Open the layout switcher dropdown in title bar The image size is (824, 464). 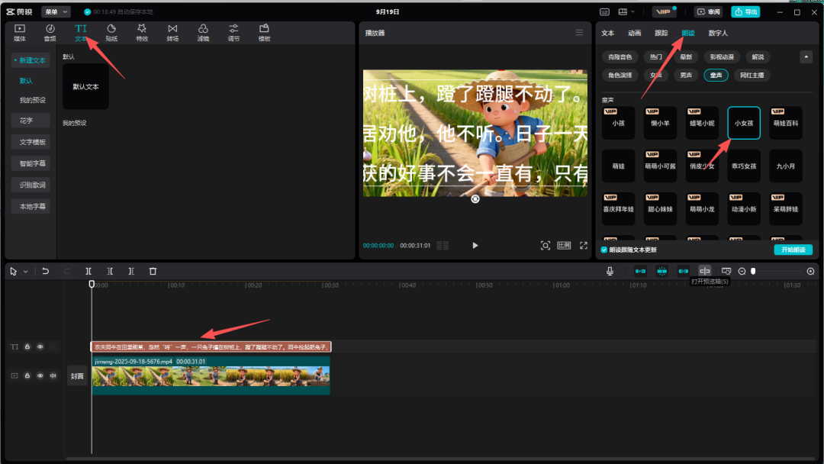tap(626, 11)
